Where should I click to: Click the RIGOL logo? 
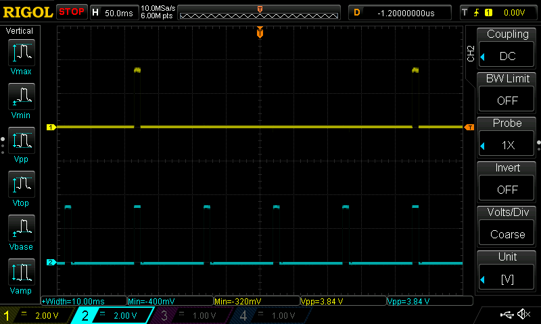coord(28,12)
